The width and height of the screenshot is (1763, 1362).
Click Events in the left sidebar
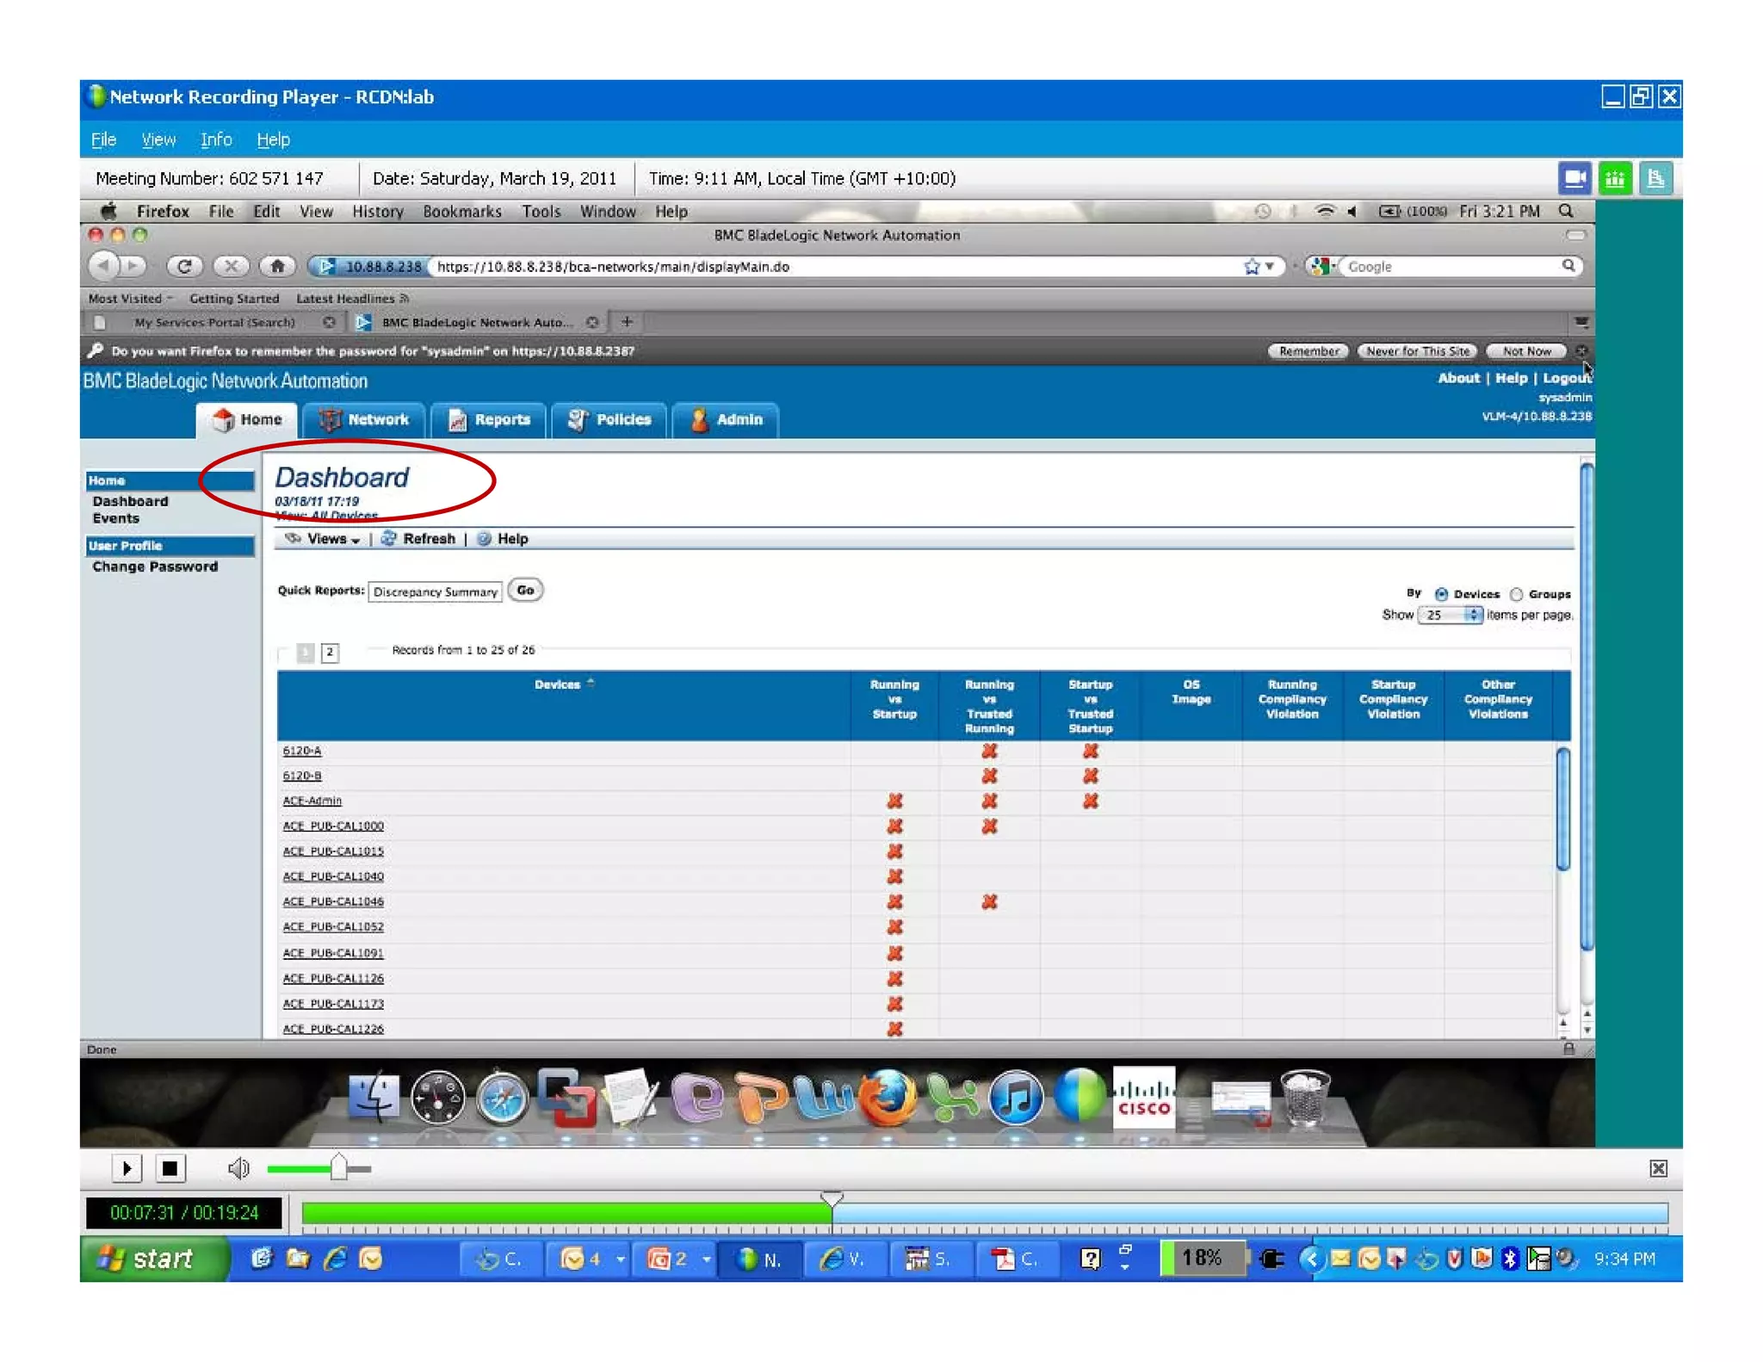coord(115,518)
